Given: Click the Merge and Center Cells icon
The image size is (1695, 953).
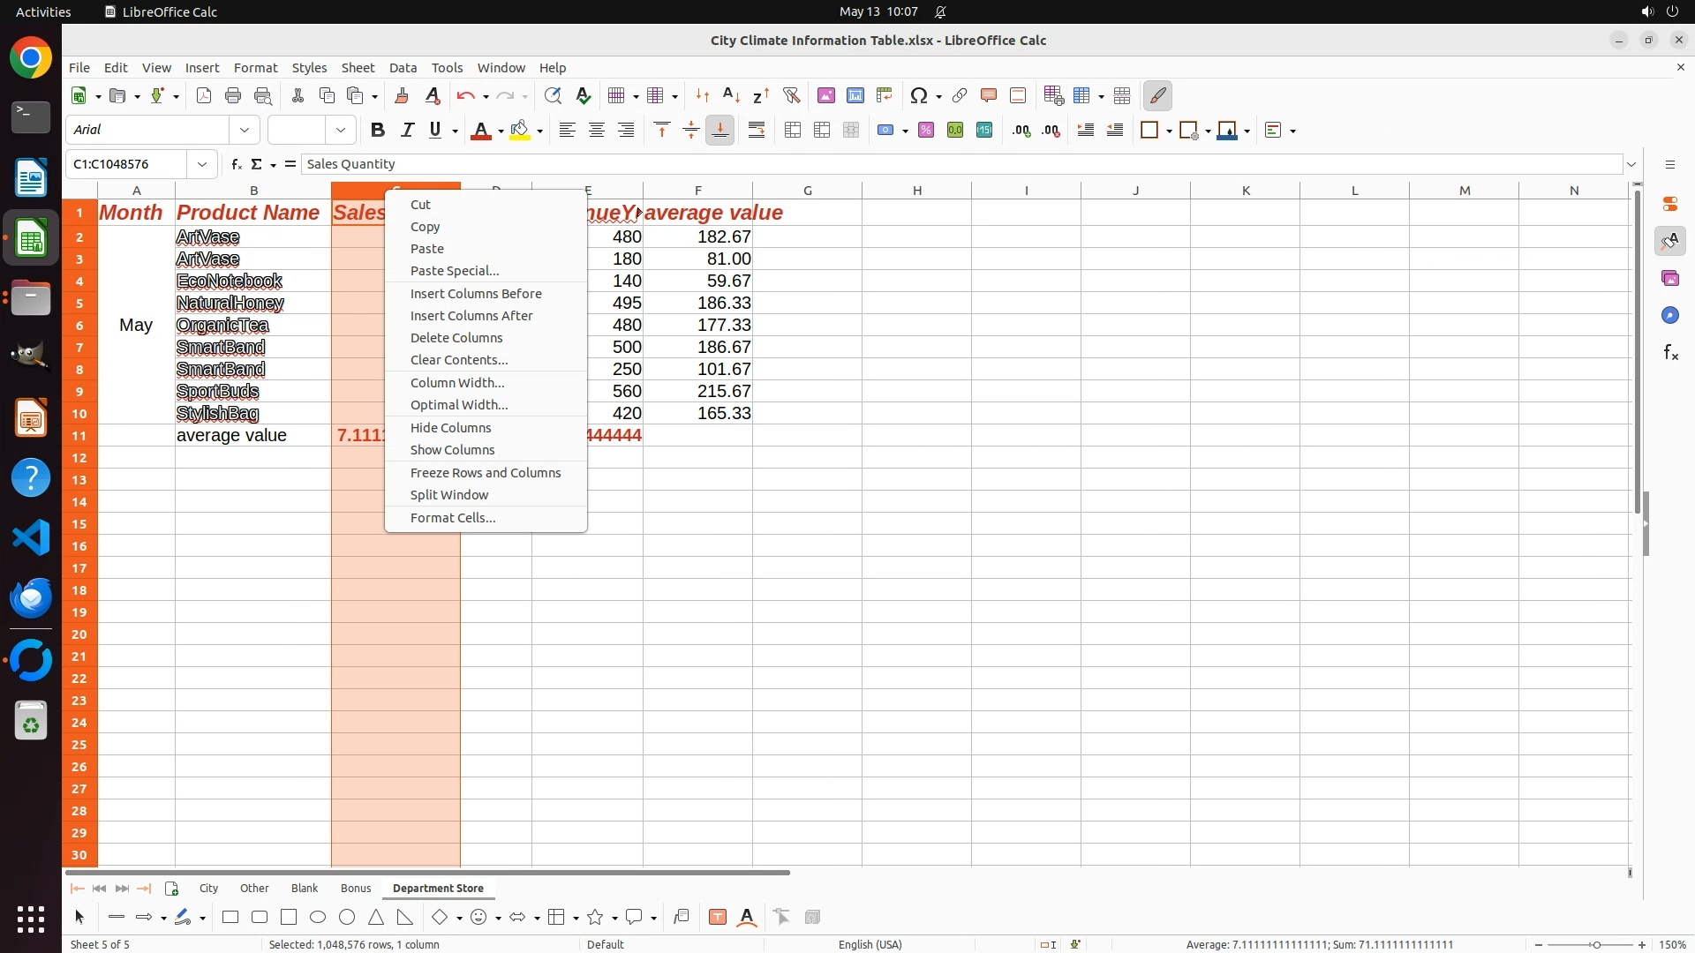Looking at the screenshot, I should (x=793, y=131).
